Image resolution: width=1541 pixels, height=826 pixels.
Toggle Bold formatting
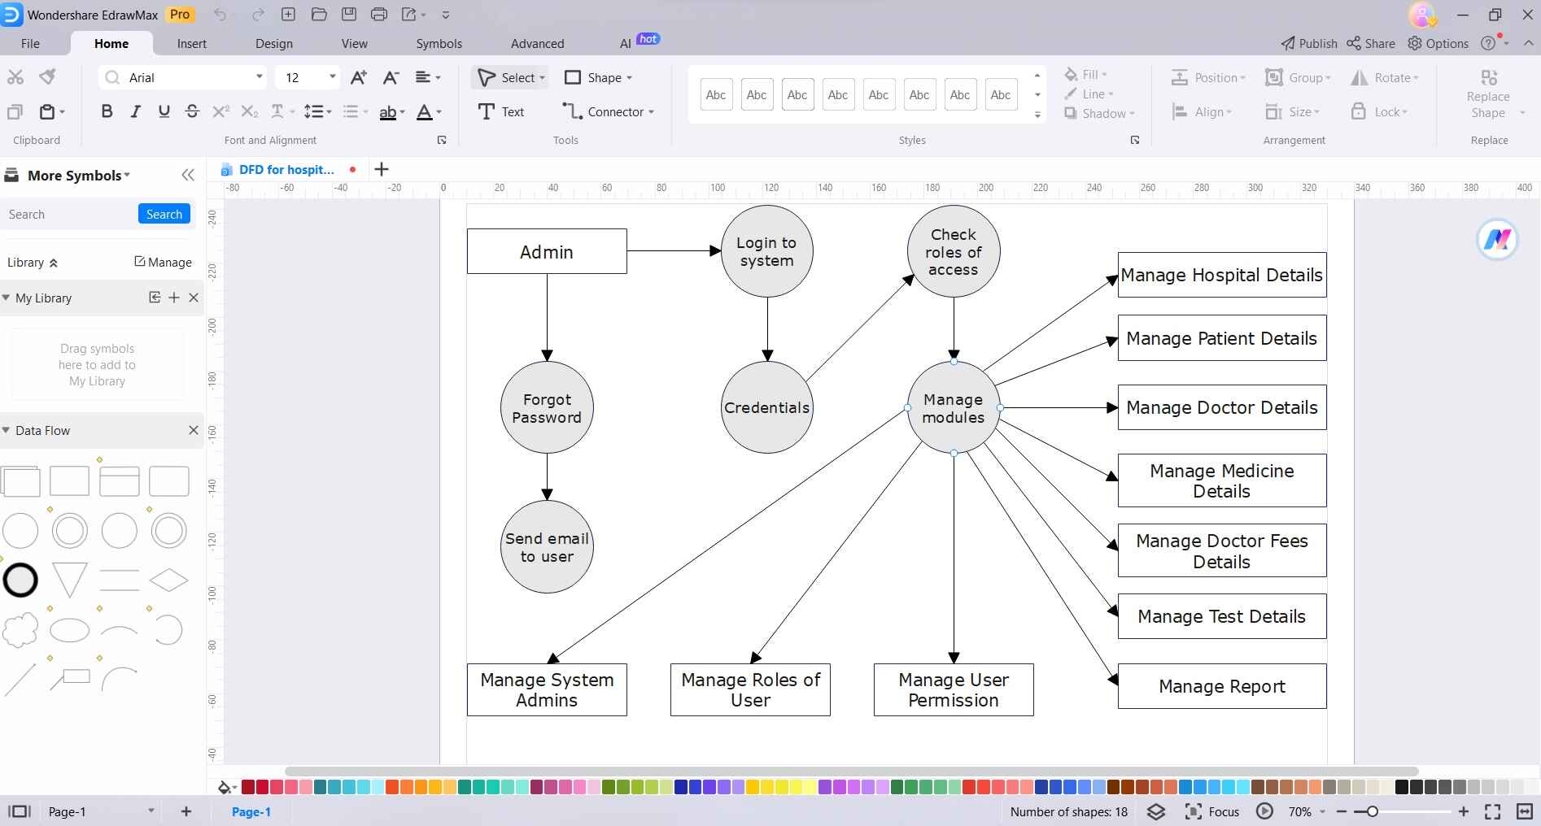pos(107,111)
